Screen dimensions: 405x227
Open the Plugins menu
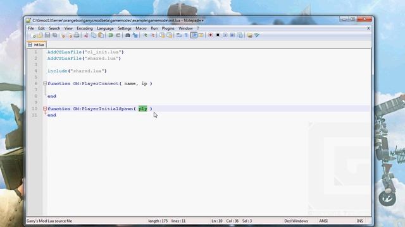[168, 28]
